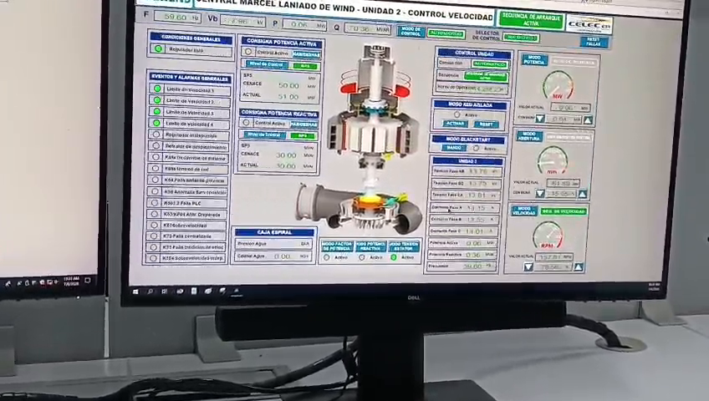Toggle Activo indicator in Modo Red Aislada

[457, 114]
